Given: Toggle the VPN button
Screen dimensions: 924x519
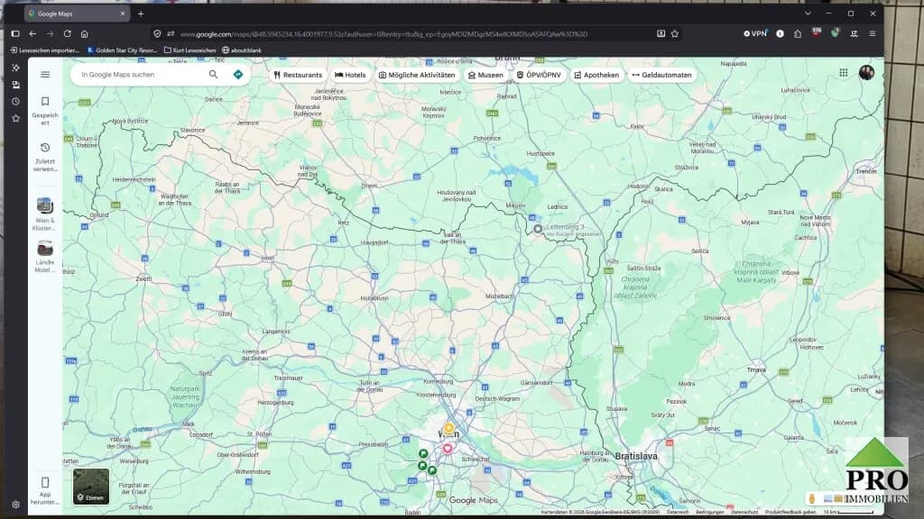Looking at the screenshot, I should 755,33.
